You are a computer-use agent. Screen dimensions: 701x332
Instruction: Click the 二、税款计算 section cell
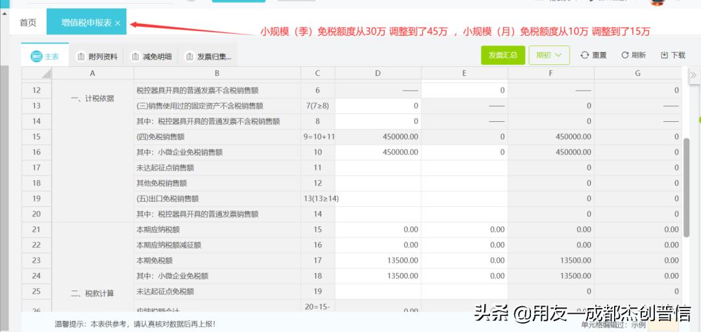93,293
